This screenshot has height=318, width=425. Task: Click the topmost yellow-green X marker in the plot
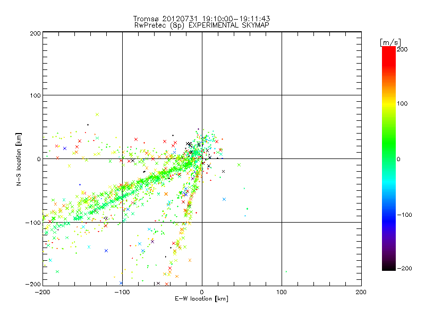[97, 114]
